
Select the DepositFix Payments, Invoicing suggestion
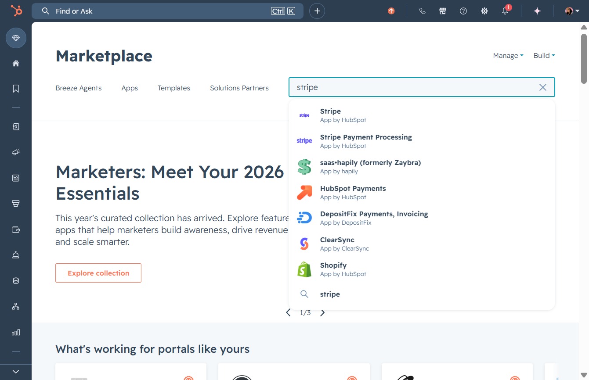[x=422, y=218]
